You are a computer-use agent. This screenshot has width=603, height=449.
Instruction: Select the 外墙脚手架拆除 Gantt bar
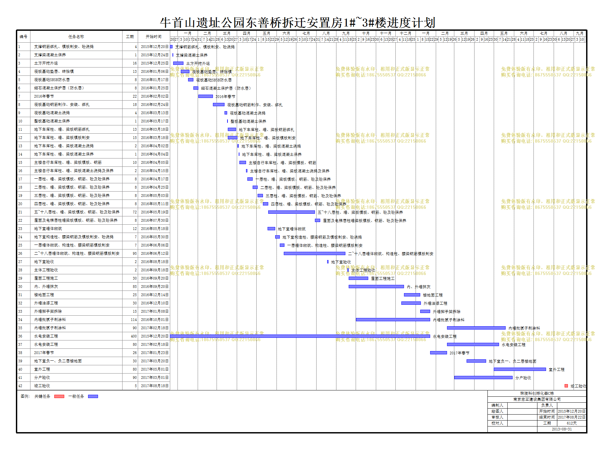(425, 311)
